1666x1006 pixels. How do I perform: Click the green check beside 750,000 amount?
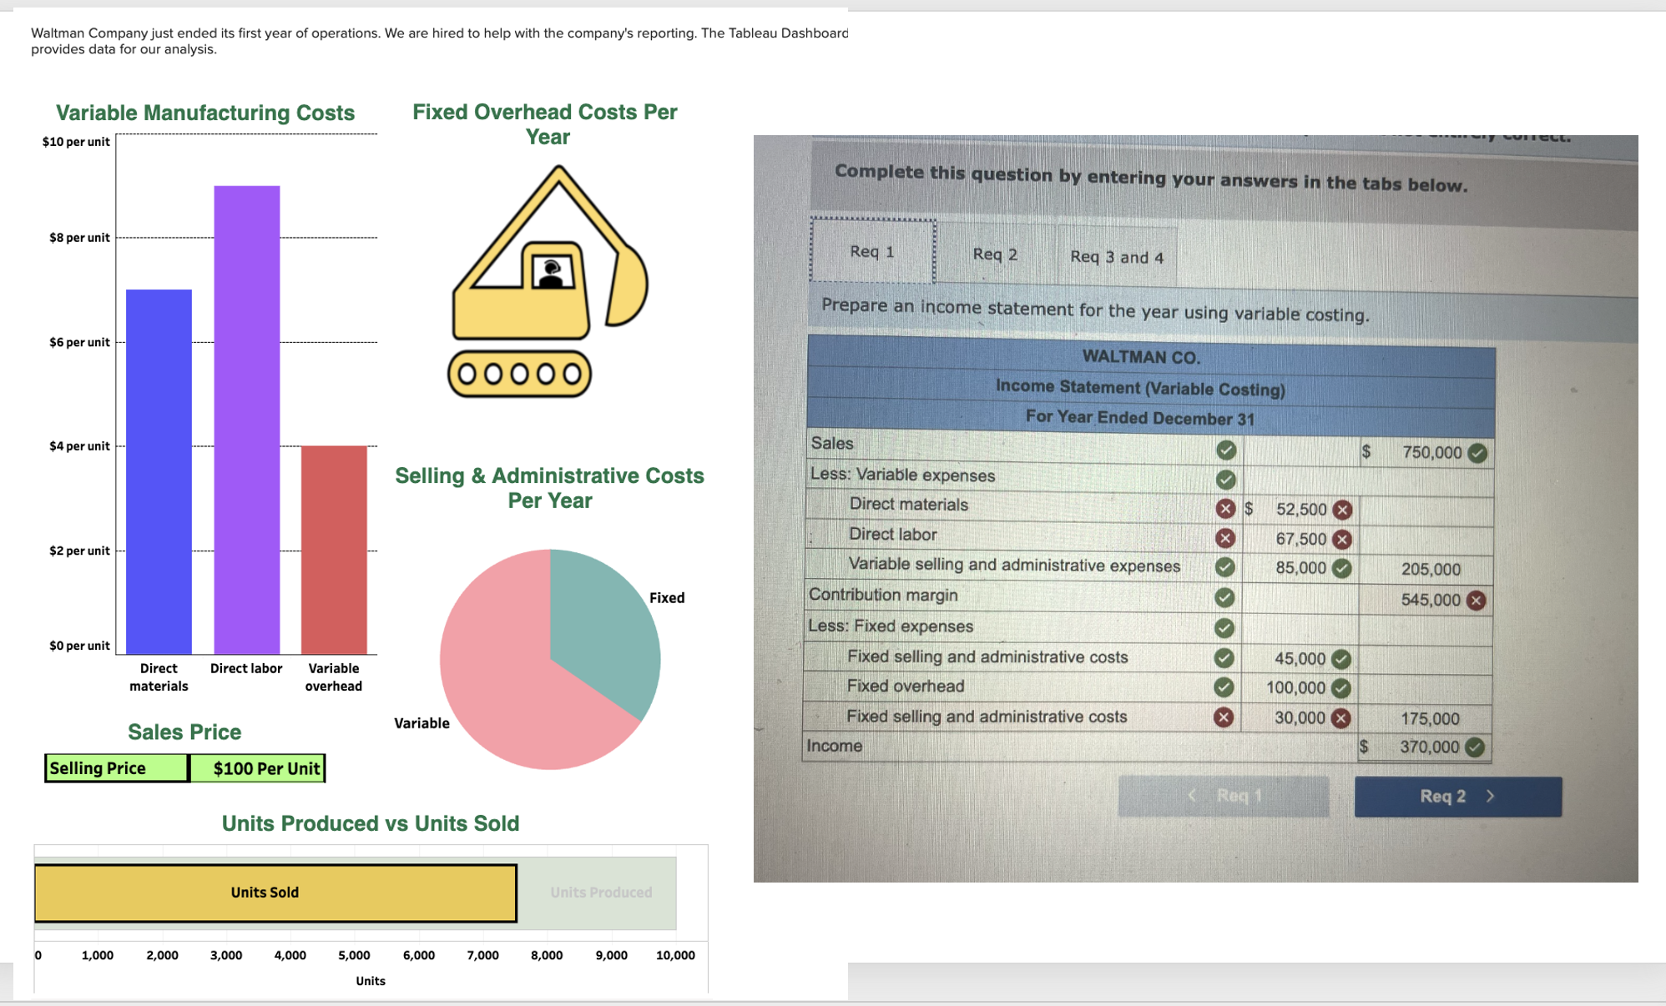(1477, 453)
